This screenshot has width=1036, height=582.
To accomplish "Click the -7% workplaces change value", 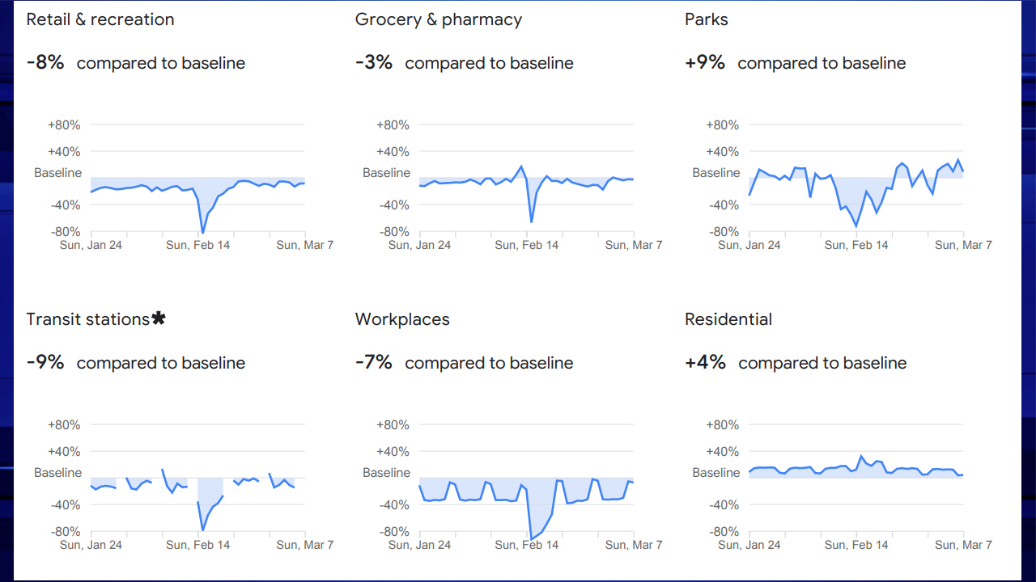I will (x=374, y=363).
